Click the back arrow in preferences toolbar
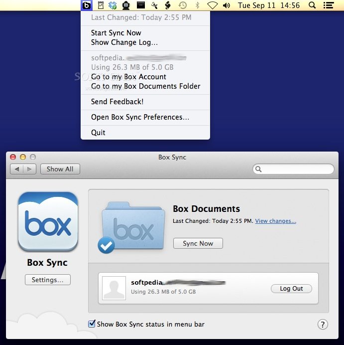This screenshot has height=345, width=344. (17, 169)
